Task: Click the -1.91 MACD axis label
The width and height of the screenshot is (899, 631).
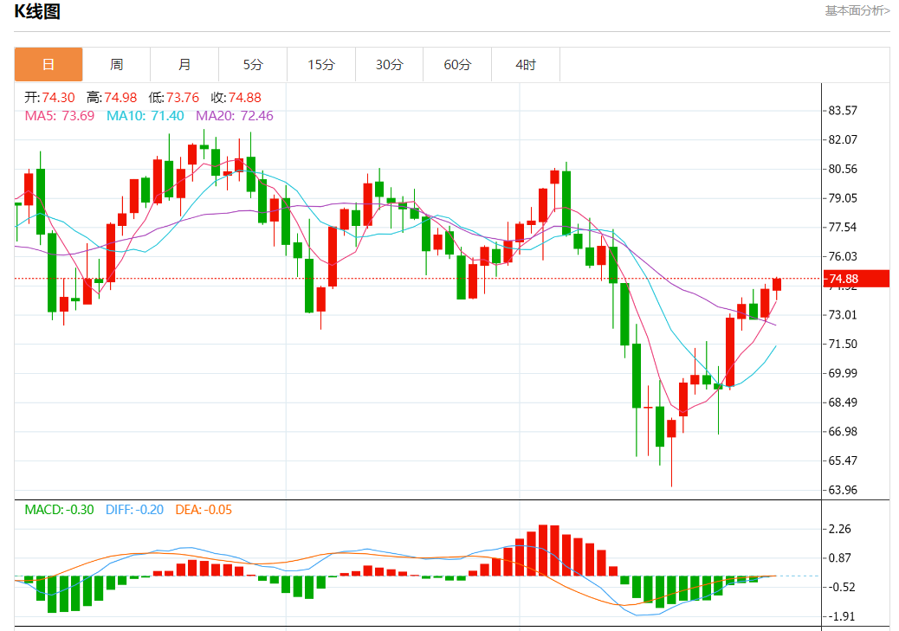Action: (840, 616)
